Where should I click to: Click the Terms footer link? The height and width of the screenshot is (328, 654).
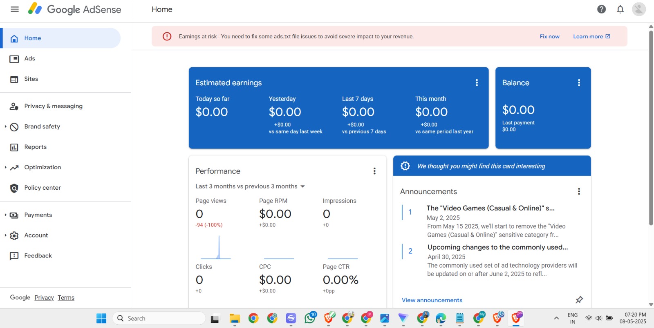pyautogui.click(x=66, y=298)
